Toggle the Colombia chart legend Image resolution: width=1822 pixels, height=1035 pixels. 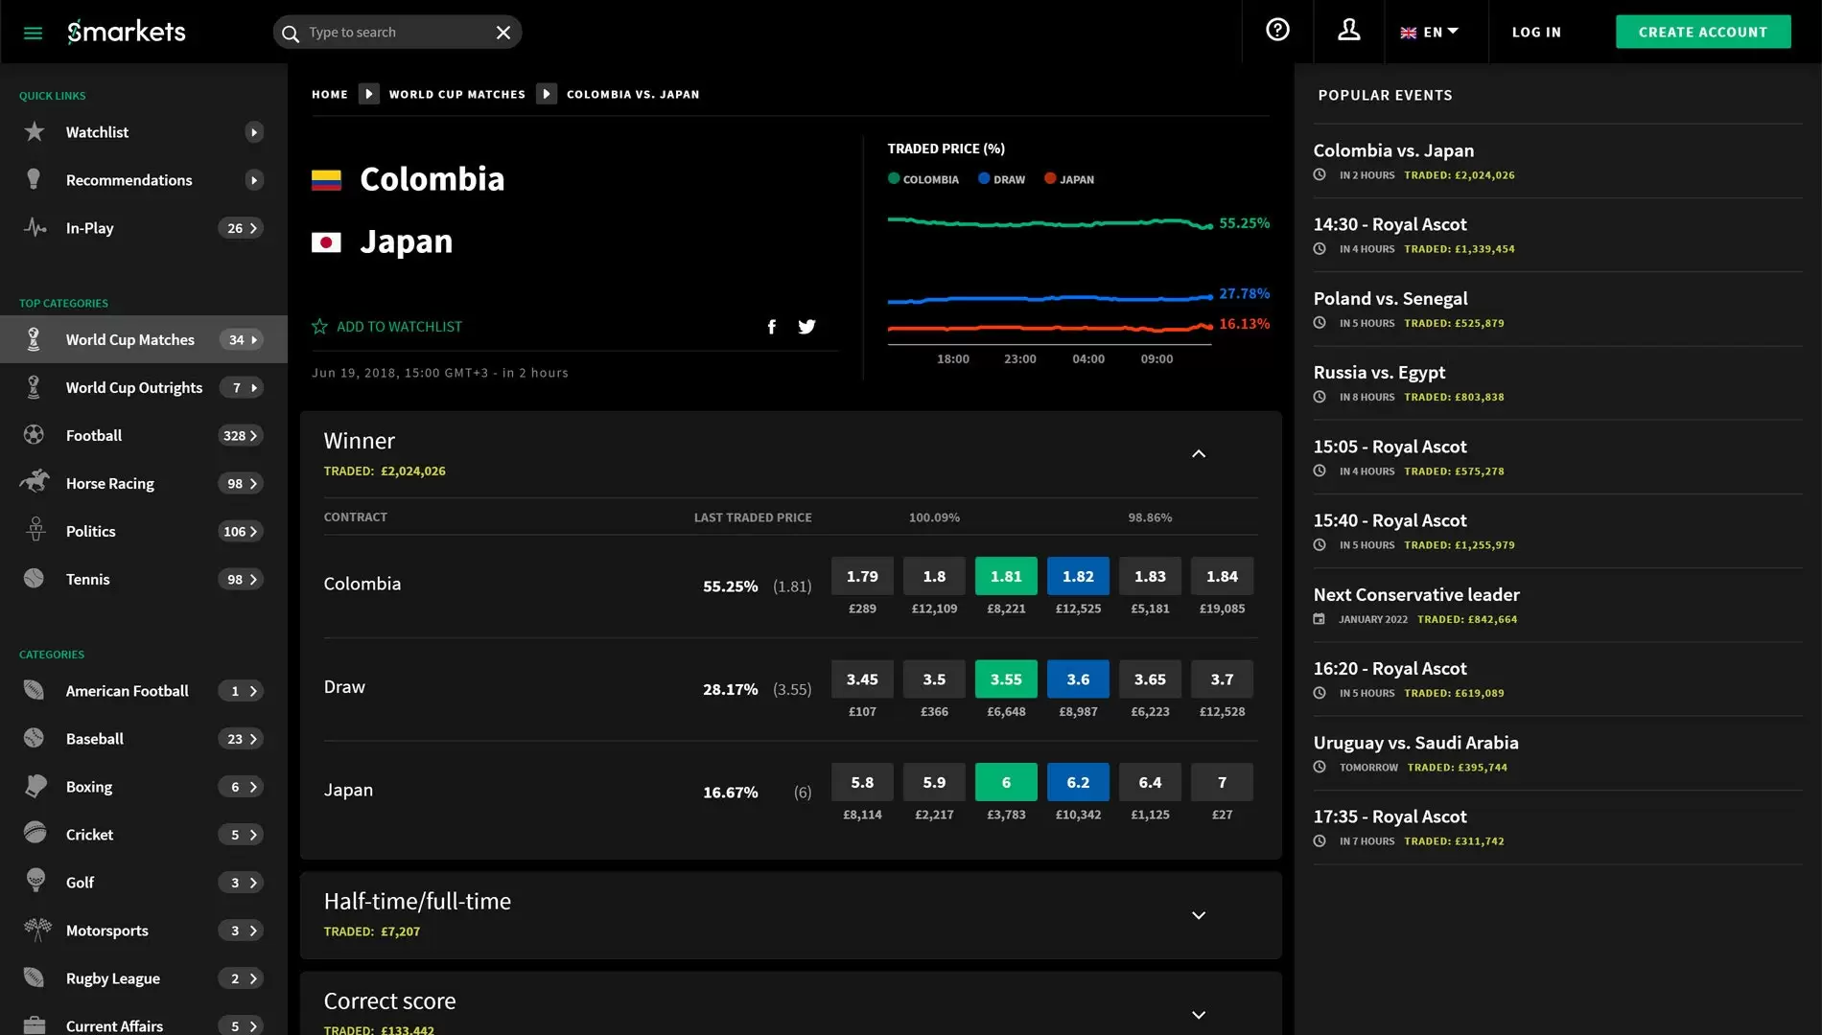(x=923, y=179)
